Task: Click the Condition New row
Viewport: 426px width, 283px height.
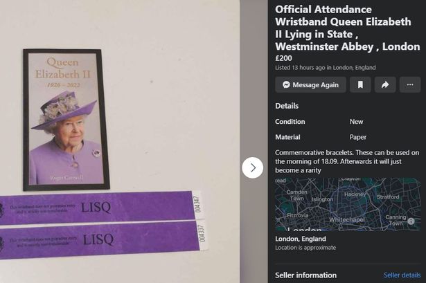Action: click(348, 122)
